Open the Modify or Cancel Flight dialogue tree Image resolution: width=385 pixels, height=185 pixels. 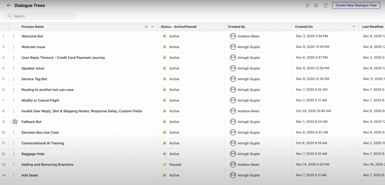pos(40,100)
